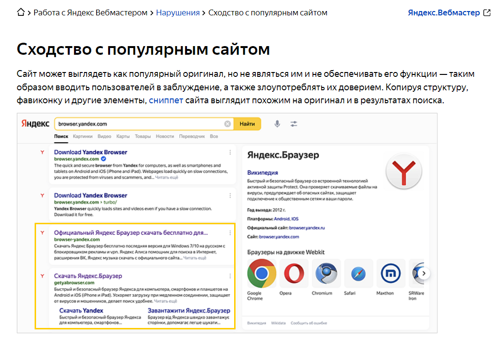The width and height of the screenshot is (499, 339).
Task: Open the Википедия source link in panel footer
Action: (257, 323)
